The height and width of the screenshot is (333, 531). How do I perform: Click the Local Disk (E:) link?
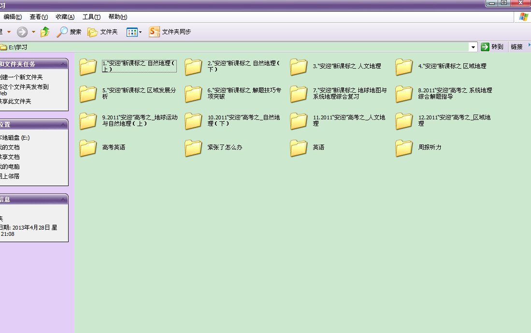[15, 138]
